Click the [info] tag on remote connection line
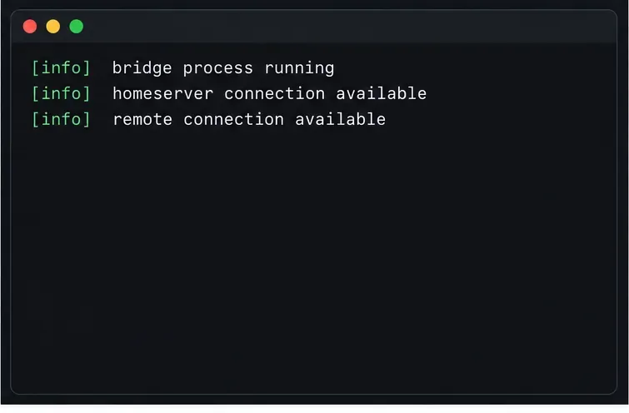Image resolution: width=629 pixels, height=413 pixels. tap(62, 119)
